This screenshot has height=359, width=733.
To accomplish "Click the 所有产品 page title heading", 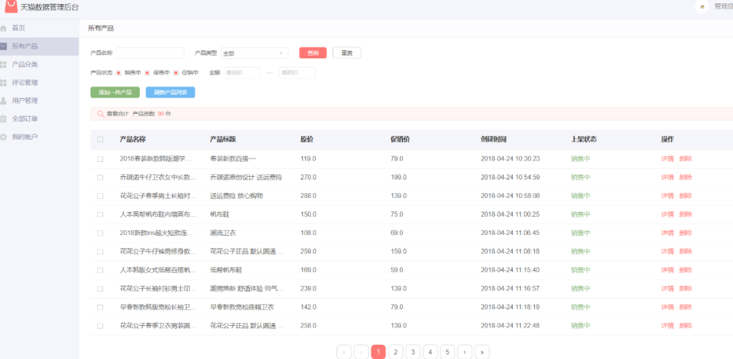I will [101, 28].
